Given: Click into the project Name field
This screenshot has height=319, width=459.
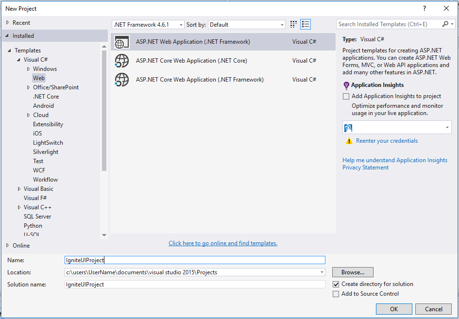Looking at the screenshot, I should (x=194, y=260).
